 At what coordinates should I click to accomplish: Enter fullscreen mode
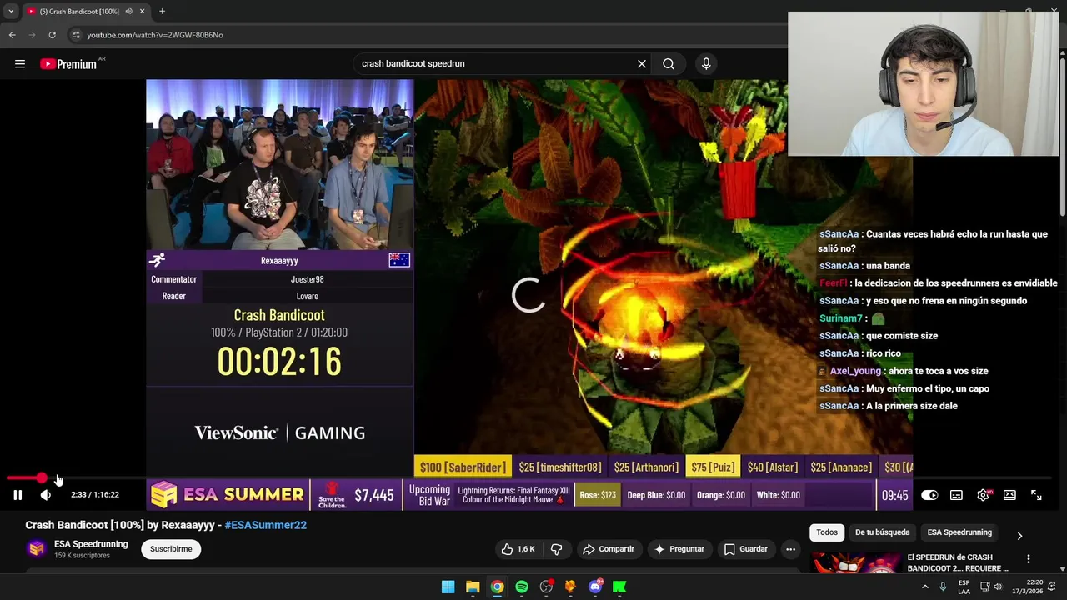1036,495
